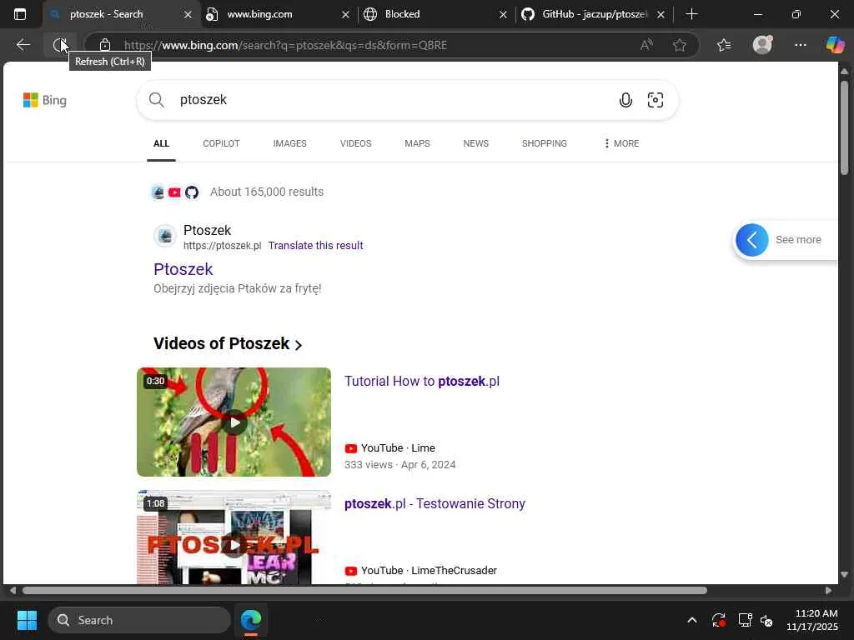Screen dimensions: 854x640
Task: Click the browser Back arrow
Action: point(23,45)
